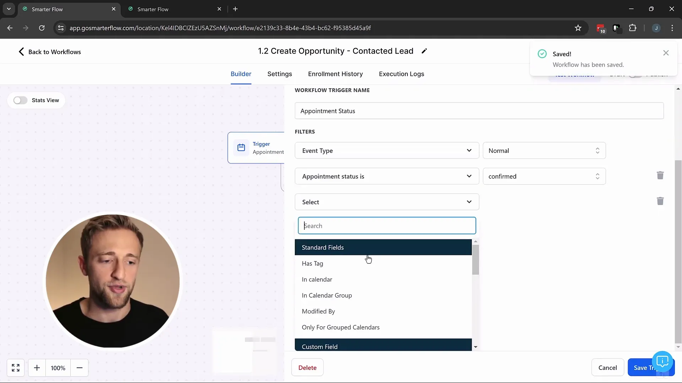
Task: Click the browser address bar URL
Action: coord(220,28)
